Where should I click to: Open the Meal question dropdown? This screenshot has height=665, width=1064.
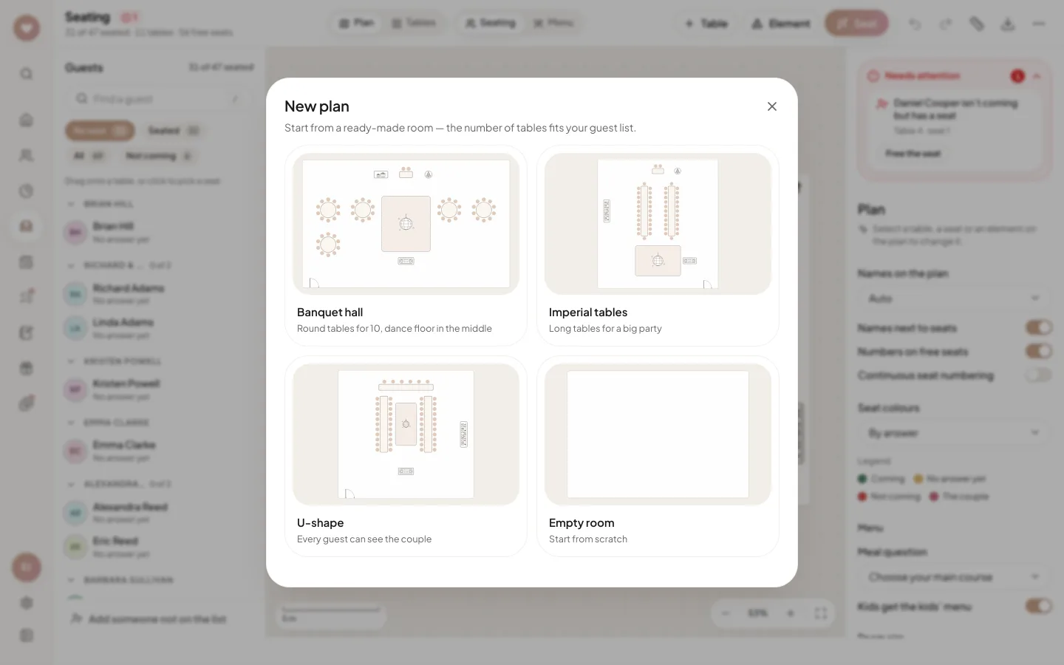[955, 577]
